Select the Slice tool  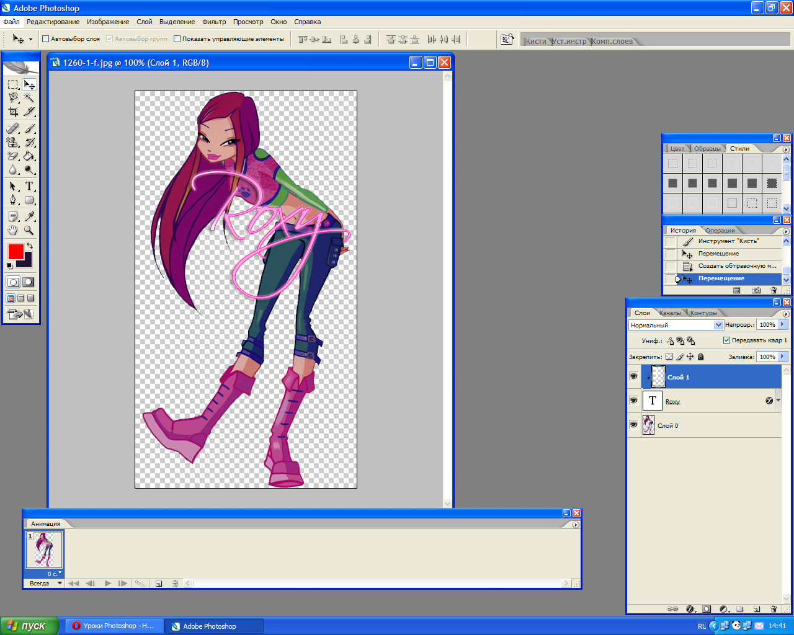click(x=29, y=112)
